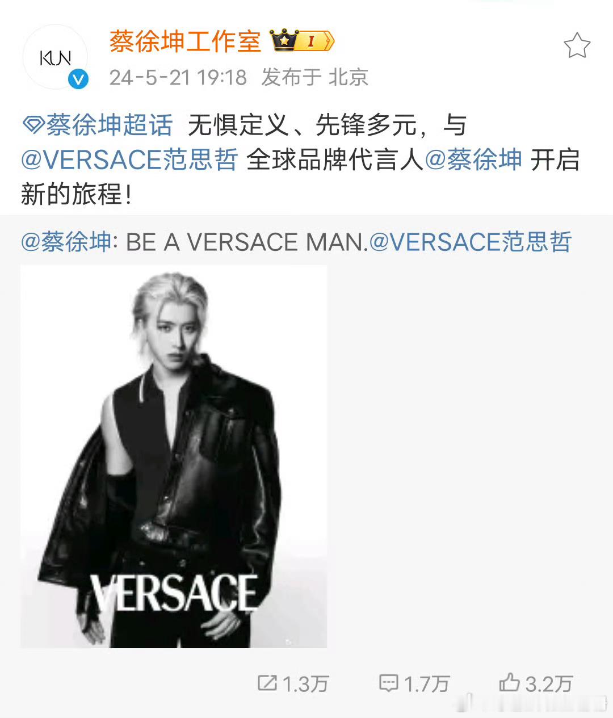Open @VERSACE范思哲 mention in reposted post
The width and height of the screenshot is (613, 718).
tap(471, 242)
